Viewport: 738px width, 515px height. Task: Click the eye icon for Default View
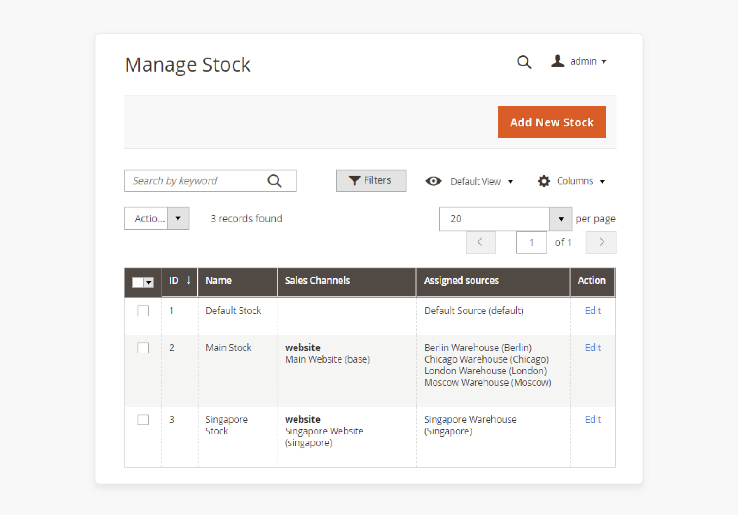(433, 181)
